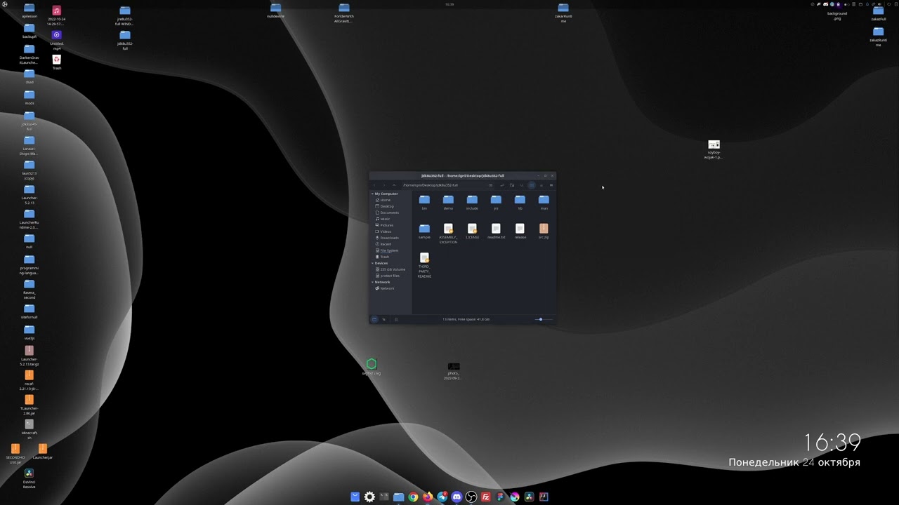Open the readme.txt file
The width and height of the screenshot is (899, 505).
(496, 229)
